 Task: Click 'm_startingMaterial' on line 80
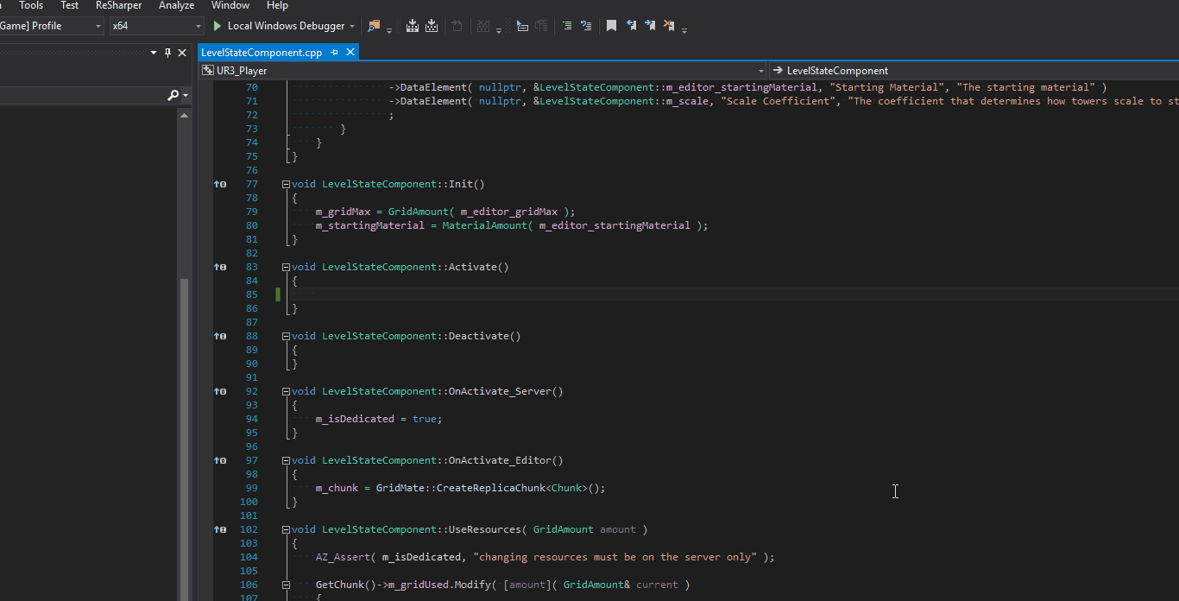[x=369, y=225]
